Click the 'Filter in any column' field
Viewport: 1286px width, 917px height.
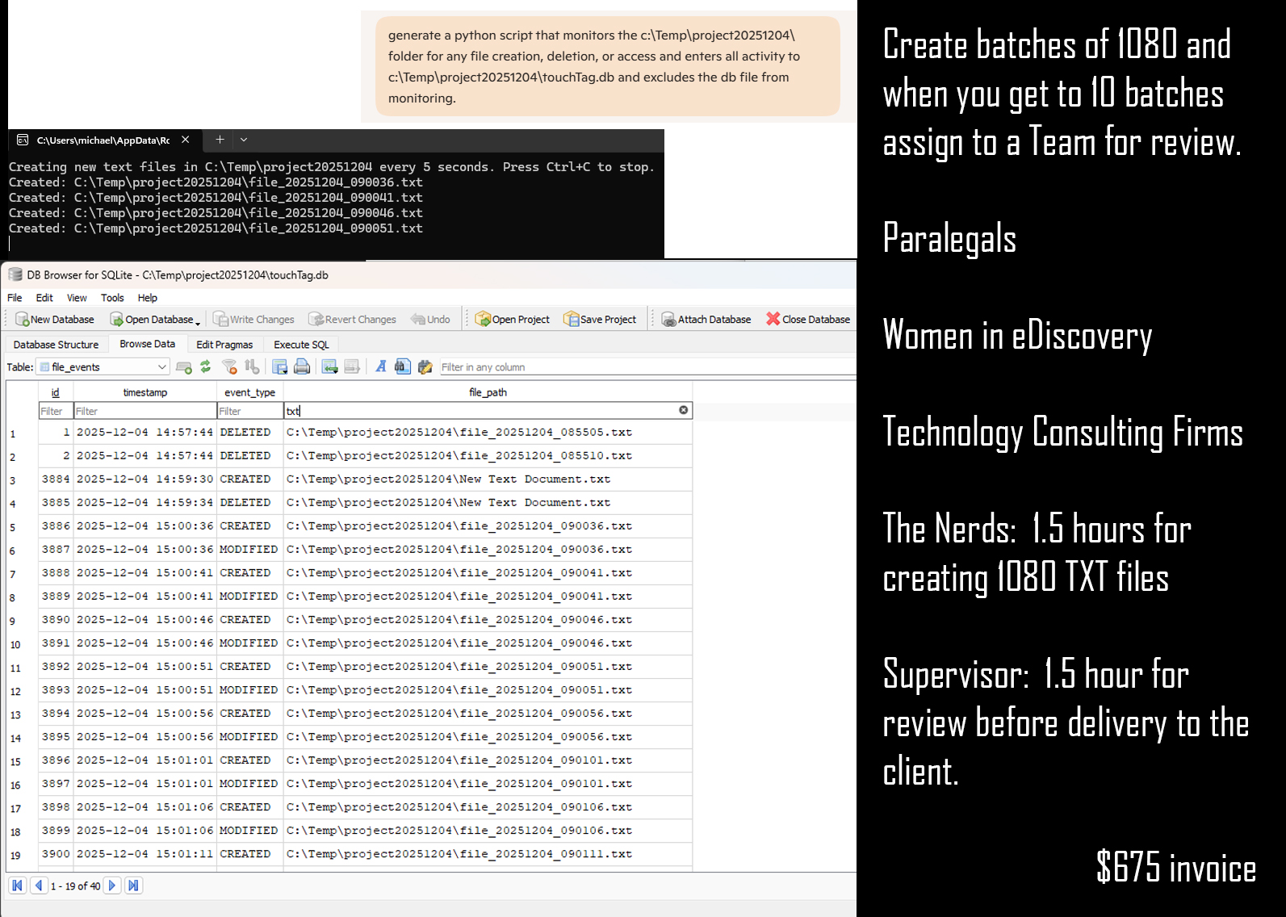646,367
